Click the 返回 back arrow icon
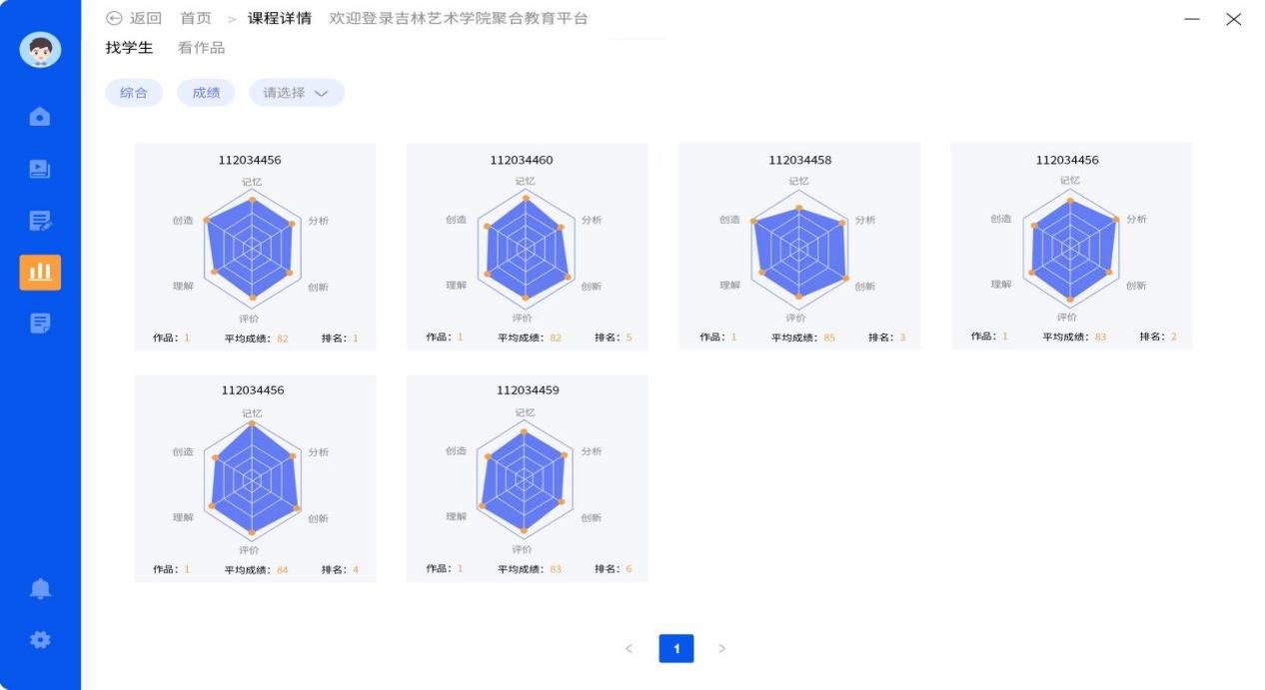The width and height of the screenshot is (1265, 690). tap(113, 18)
